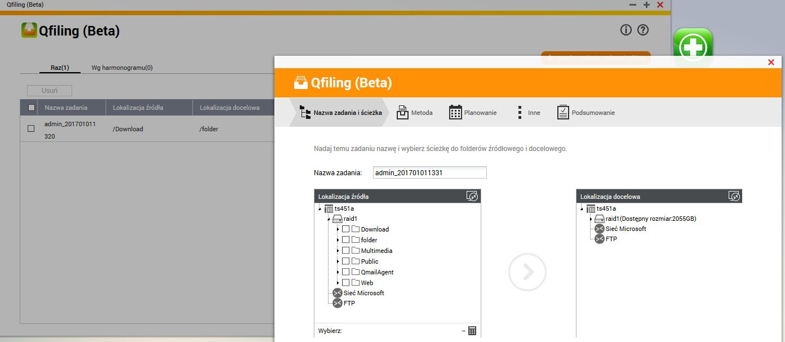Collapse the raid1 node in the source tree
This screenshot has height=342, width=785.
(x=329, y=219)
